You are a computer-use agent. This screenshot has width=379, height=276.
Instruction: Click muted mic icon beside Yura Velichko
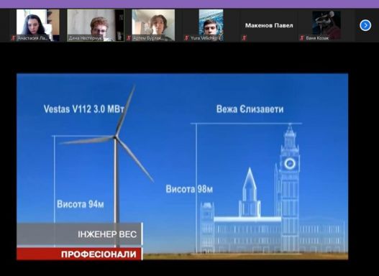pyautogui.click(x=186, y=38)
